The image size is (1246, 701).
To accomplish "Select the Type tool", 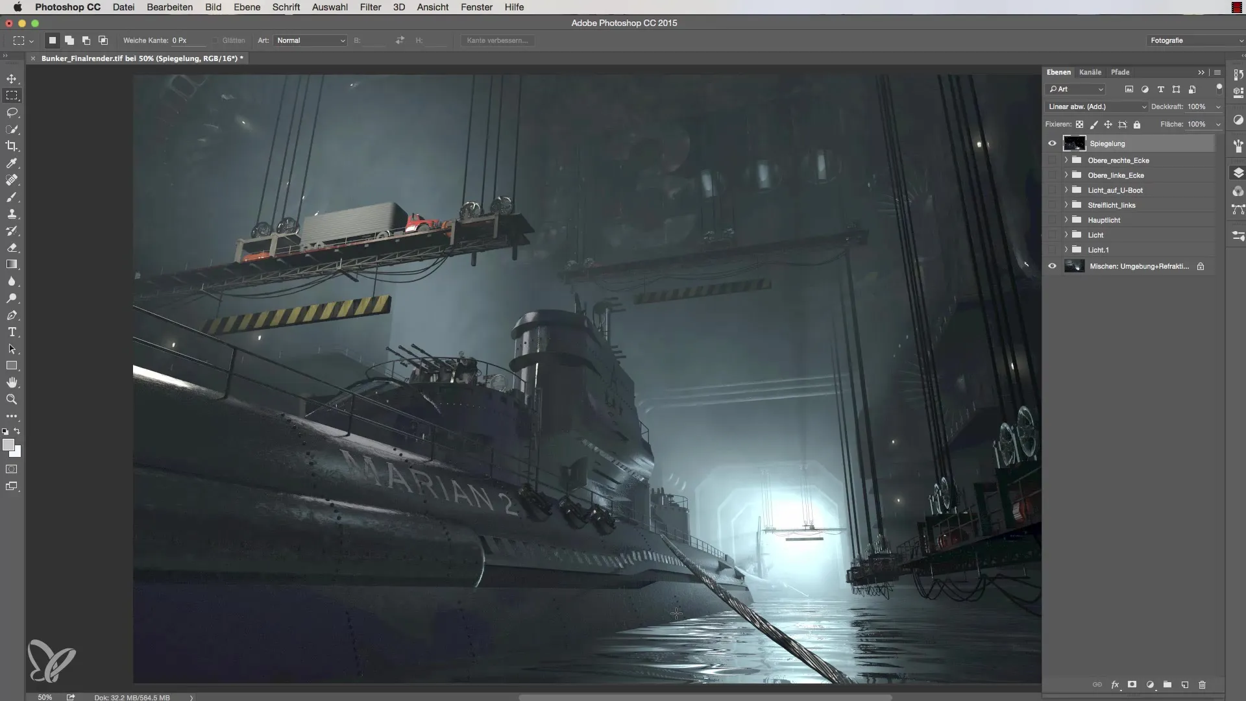I will (12, 332).
